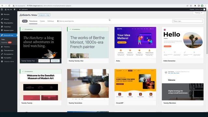Viewport: 208px width, 117px height.
Task: Click Загрузить тему upload button
Action: click(x=44, y=15)
